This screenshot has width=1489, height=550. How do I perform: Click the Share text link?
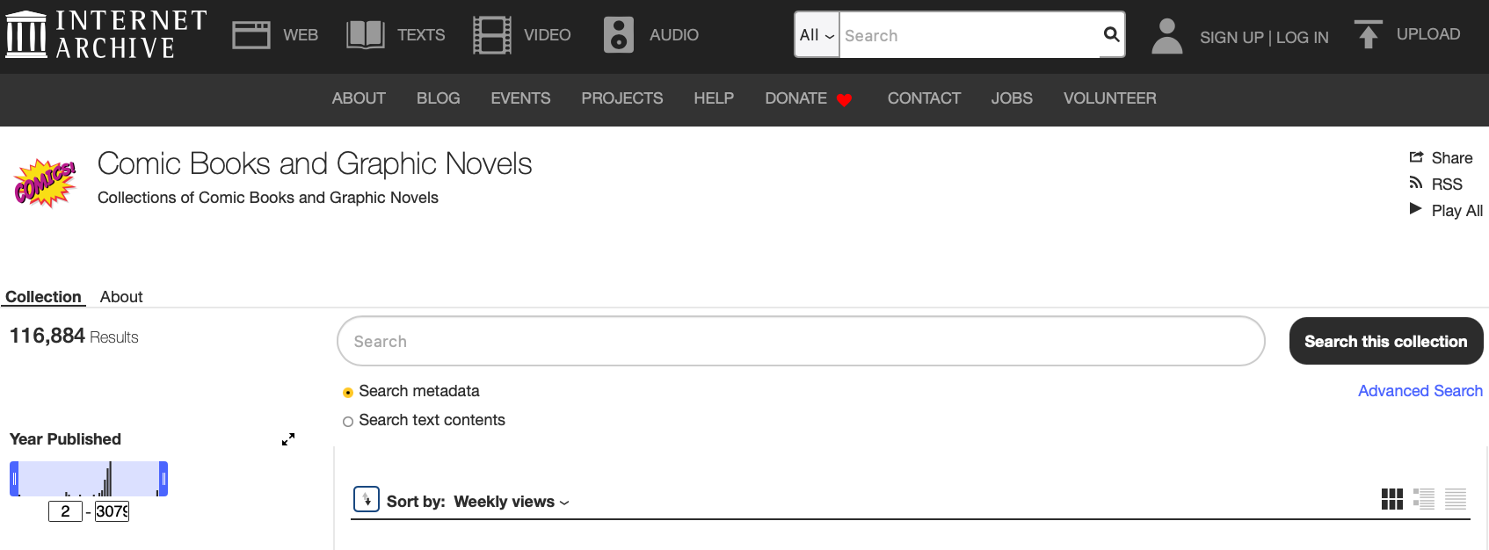click(1452, 158)
